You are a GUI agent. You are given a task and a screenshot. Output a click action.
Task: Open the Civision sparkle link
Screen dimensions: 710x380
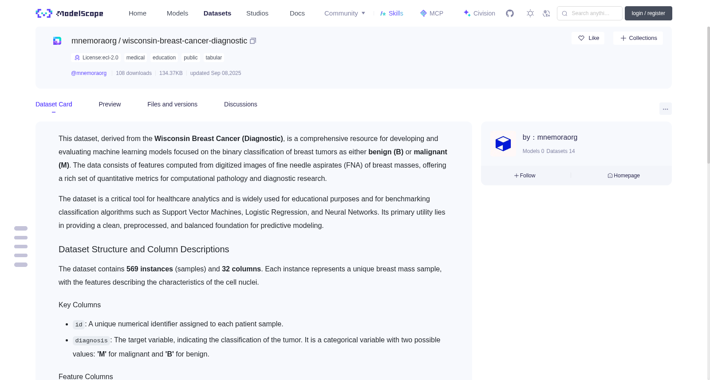[479, 13]
